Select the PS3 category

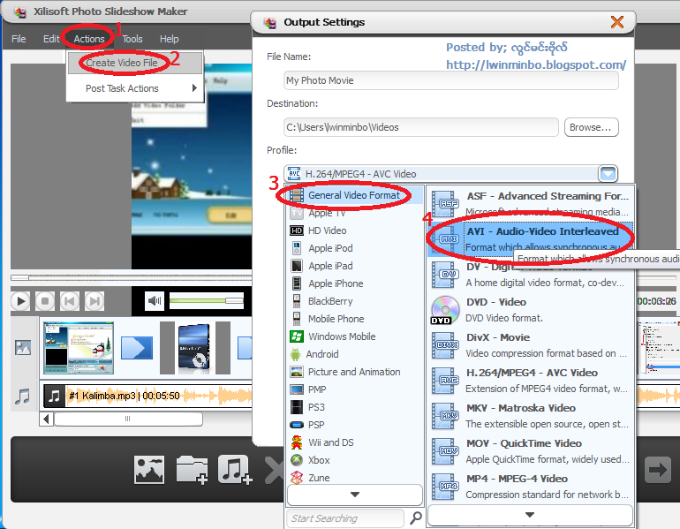pyautogui.click(x=354, y=407)
